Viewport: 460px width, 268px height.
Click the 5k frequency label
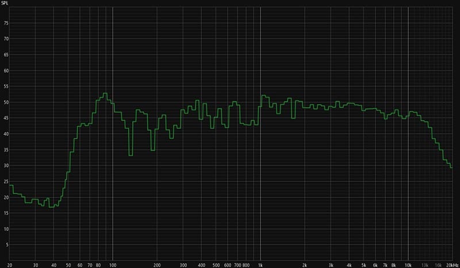coord(364,265)
